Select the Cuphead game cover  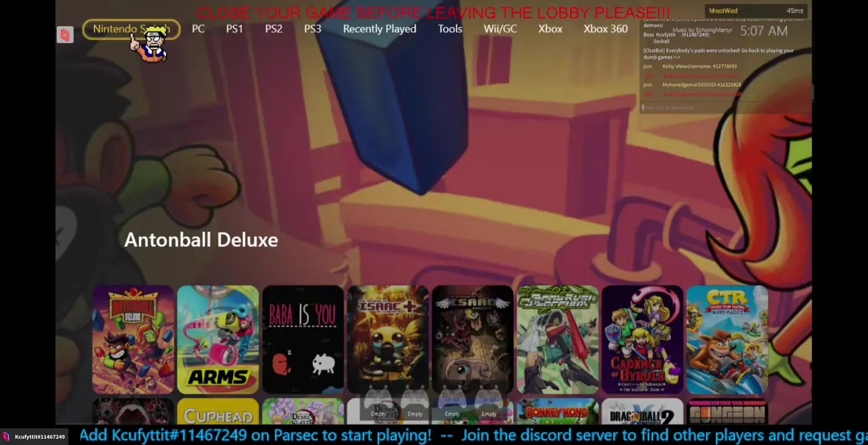click(x=218, y=412)
